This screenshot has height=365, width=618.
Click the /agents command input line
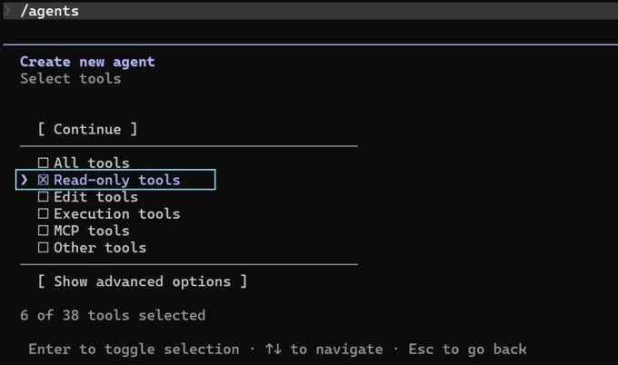pos(311,11)
